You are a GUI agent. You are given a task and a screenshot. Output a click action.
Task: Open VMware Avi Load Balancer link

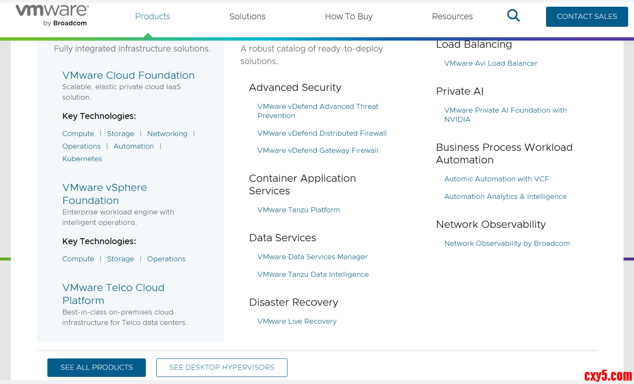491,63
